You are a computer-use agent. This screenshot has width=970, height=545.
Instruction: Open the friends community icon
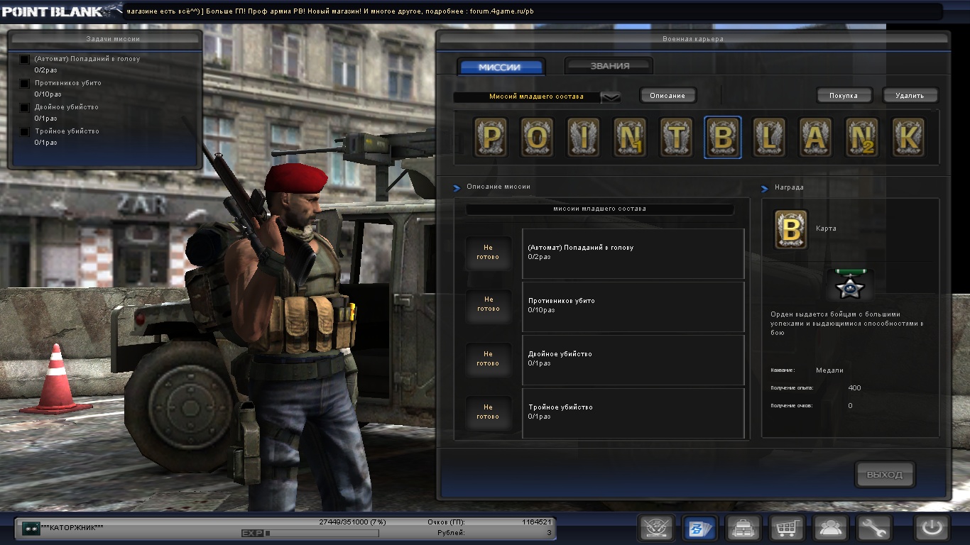pyautogui.click(x=830, y=529)
